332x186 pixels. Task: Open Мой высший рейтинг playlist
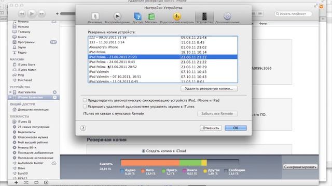[x=33, y=143]
